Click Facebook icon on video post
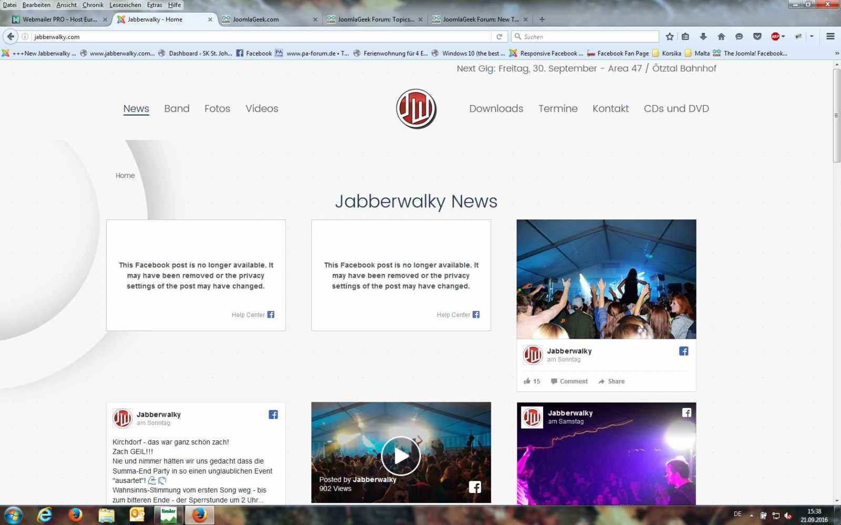The image size is (841, 525). [x=475, y=487]
